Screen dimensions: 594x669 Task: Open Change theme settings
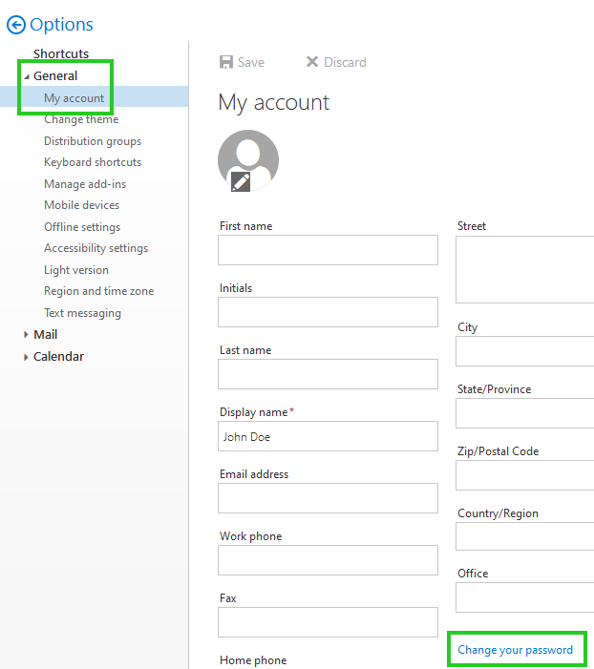pos(81,119)
